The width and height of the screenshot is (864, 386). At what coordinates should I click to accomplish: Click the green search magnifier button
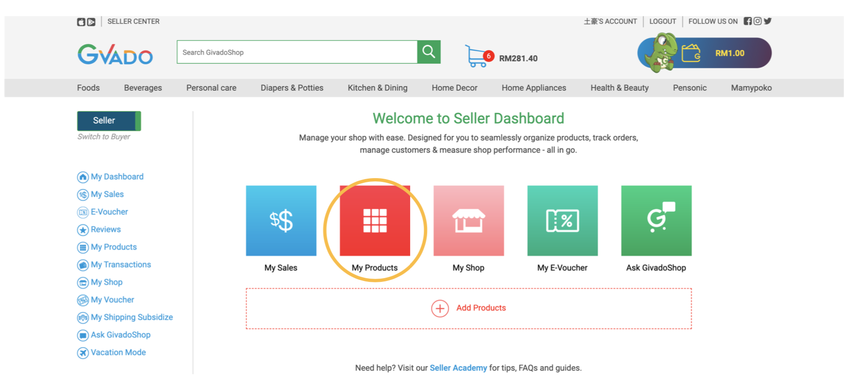click(x=429, y=52)
